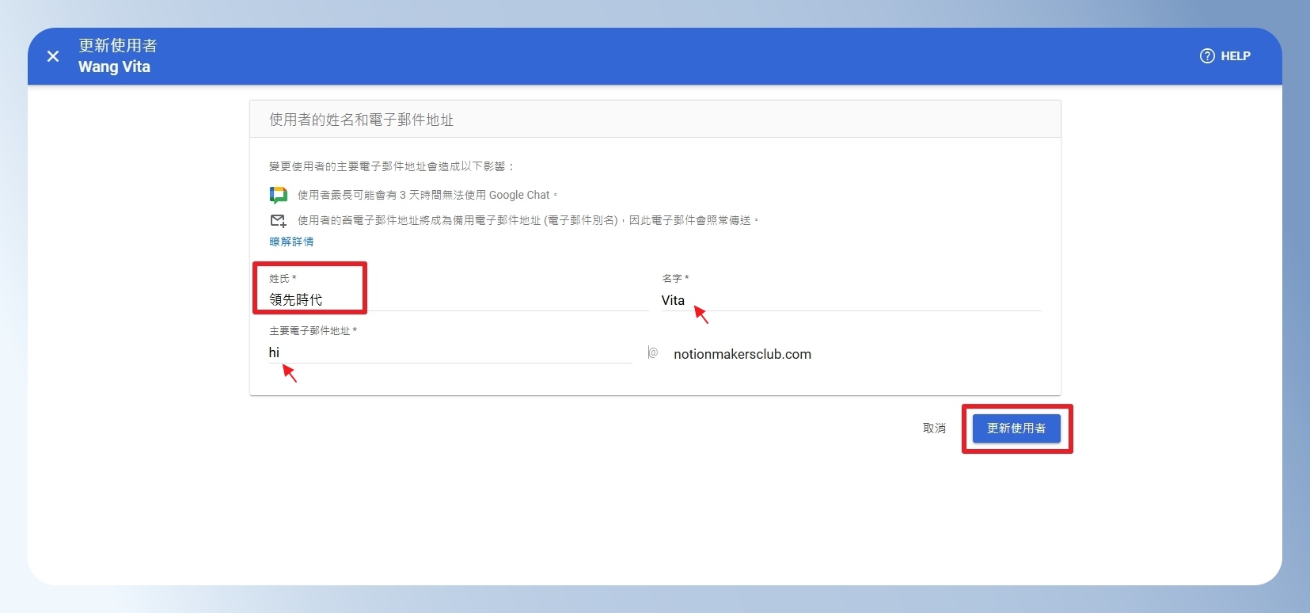The width and height of the screenshot is (1310, 613).
Task: Click the 變更使用者的主要電子郵件地址 notice line
Action: (392, 166)
